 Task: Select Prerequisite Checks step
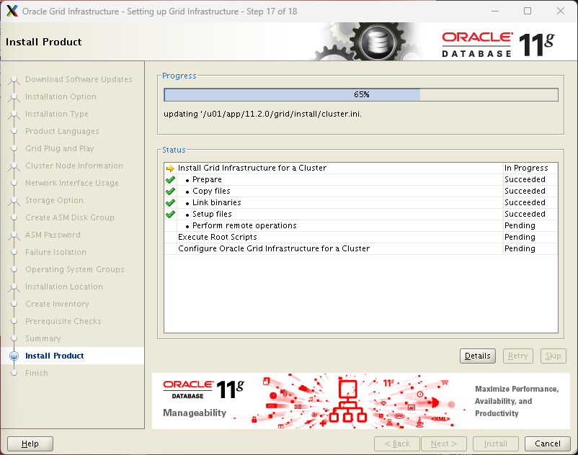coord(63,321)
